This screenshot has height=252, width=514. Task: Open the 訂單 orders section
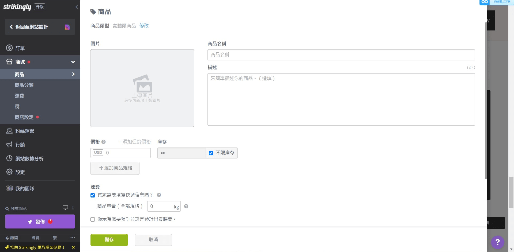point(20,48)
